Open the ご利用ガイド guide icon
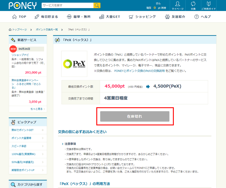This screenshot has width=226, height=188. click(209, 4)
